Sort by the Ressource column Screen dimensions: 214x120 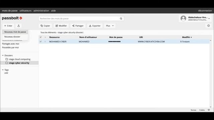[55, 37]
